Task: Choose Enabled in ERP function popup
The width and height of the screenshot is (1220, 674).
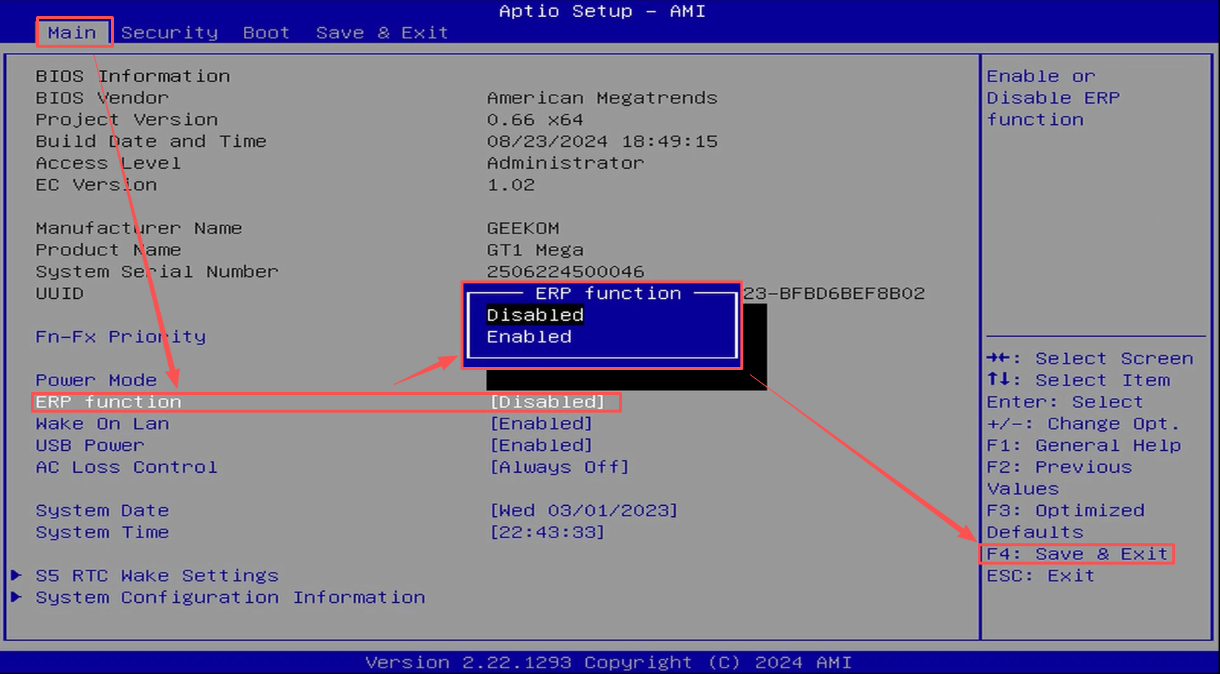Action: (x=529, y=337)
